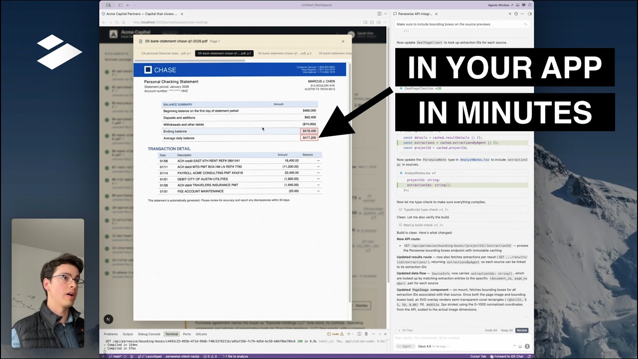
Task: Switch to 05-bank-statement-chase-q1 p.2 tab
Action: [x=285, y=53]
